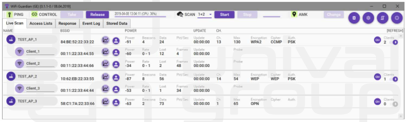
Task: Open the signal graph for Client_3
Action: tap(105, 88)
